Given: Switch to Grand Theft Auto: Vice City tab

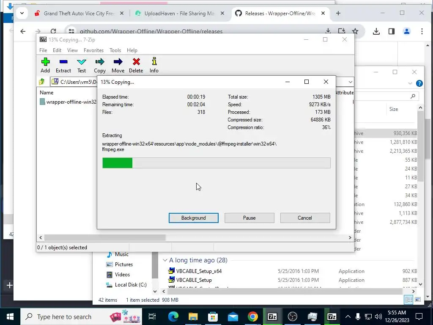Looking at the screenshot, I should tap(79, 13).
